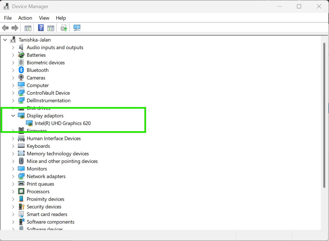Image resolution: width=329 pixels, height=241 pixels.
Task: Click the Security devices key icon
Action: point(22,206)
